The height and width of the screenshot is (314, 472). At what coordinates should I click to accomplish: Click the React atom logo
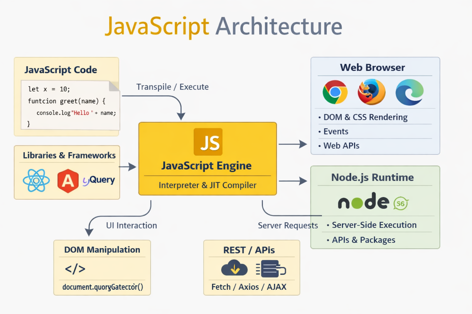(36, 181)
